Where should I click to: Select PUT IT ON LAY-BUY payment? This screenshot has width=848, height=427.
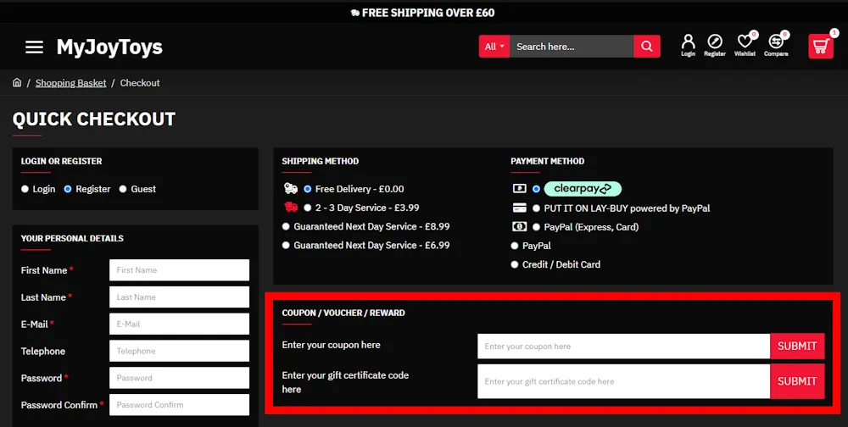click(536, 208)
